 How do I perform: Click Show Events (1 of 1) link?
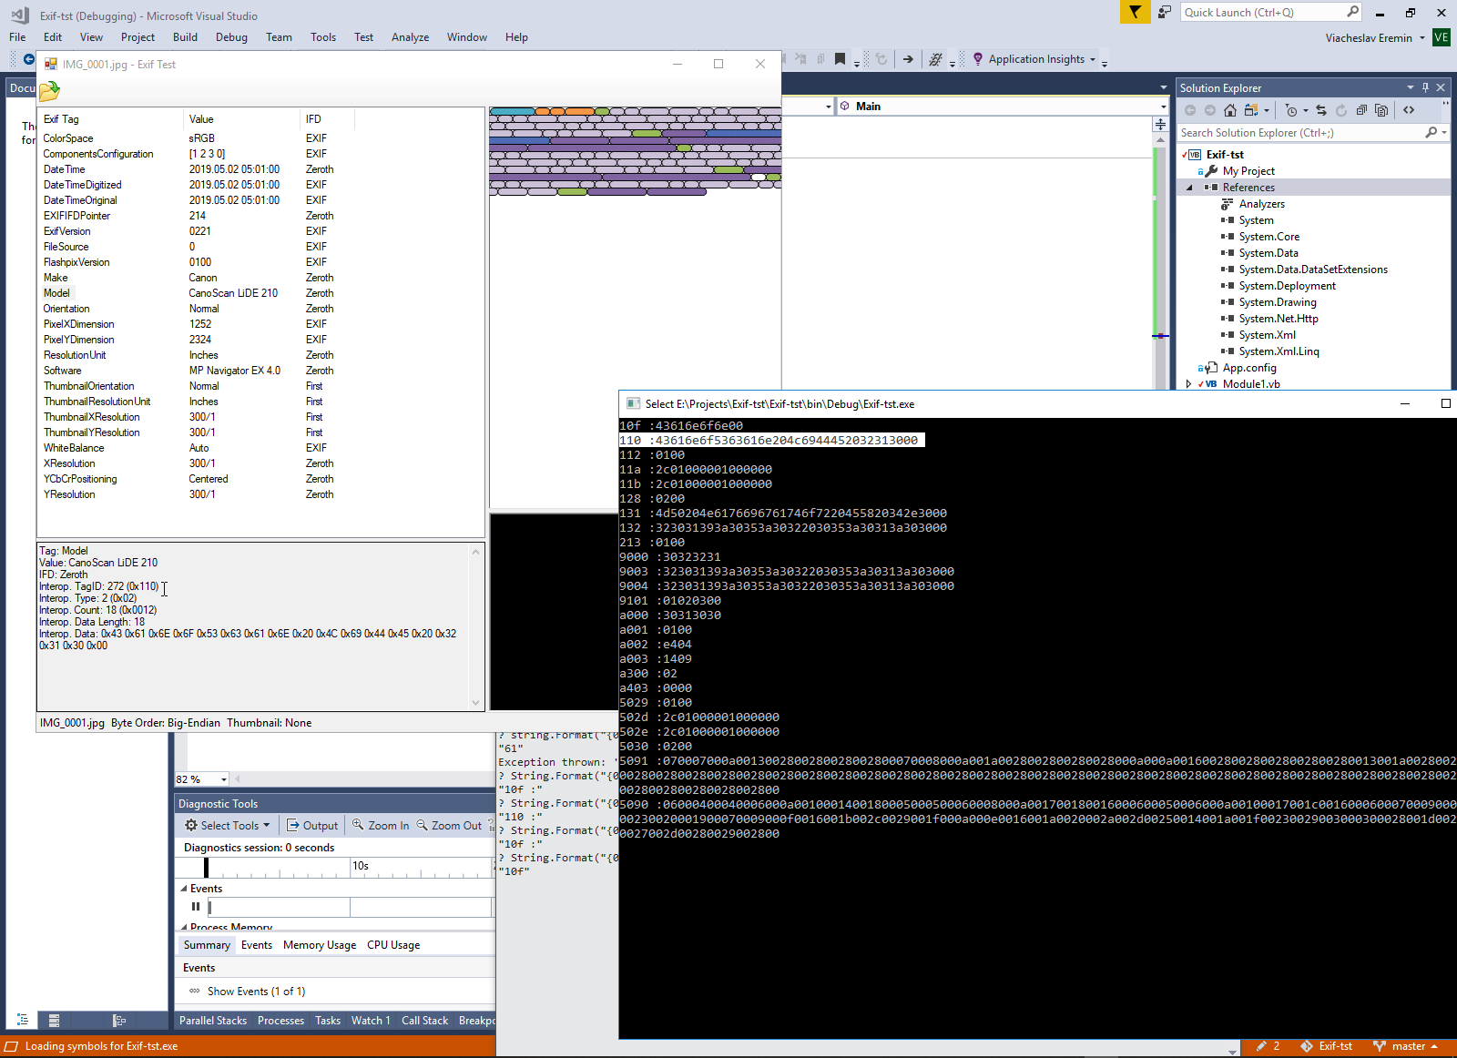coord(256,992)
